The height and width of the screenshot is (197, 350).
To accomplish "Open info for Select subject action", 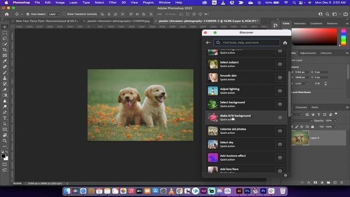I will [x=280, y=64].
